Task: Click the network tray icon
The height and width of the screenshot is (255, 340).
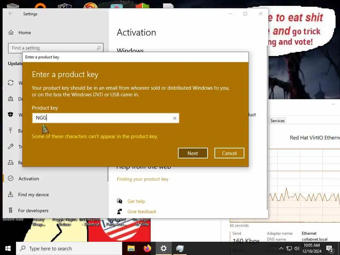Action: [289, 248]
